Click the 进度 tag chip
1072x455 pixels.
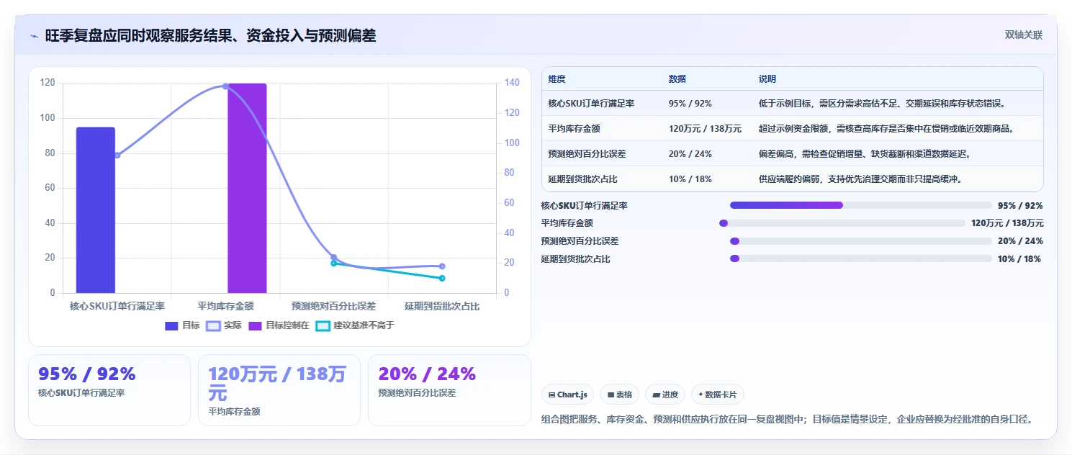pyautogui.click(x=665, y=395)
